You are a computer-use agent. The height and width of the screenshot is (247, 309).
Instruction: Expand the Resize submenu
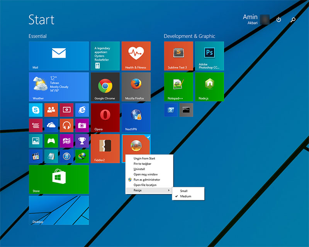point(149,190)
